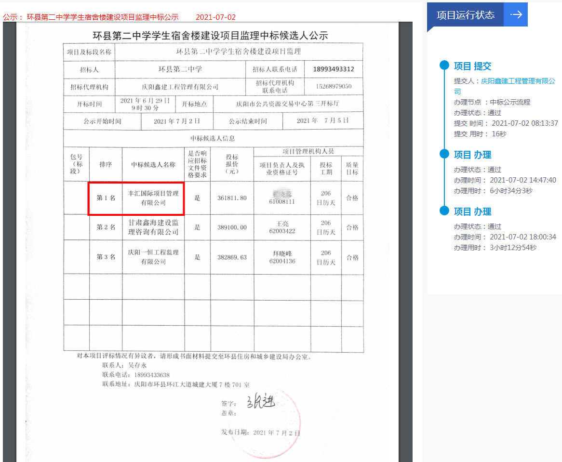Click the handwritten signature beside 签字
The width and height of the screenshot is (562, 462).
[261, 401]
